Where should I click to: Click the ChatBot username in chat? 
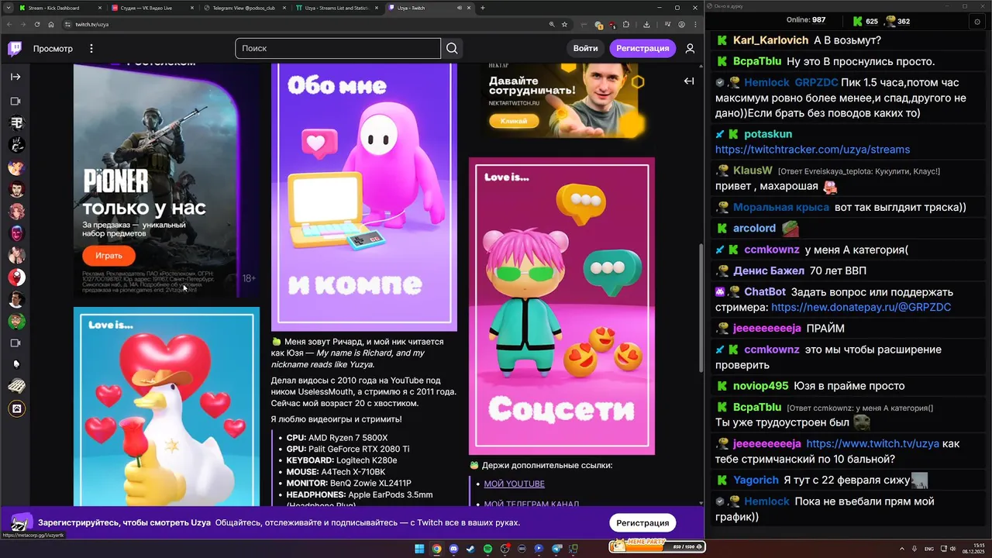(765, 292)
